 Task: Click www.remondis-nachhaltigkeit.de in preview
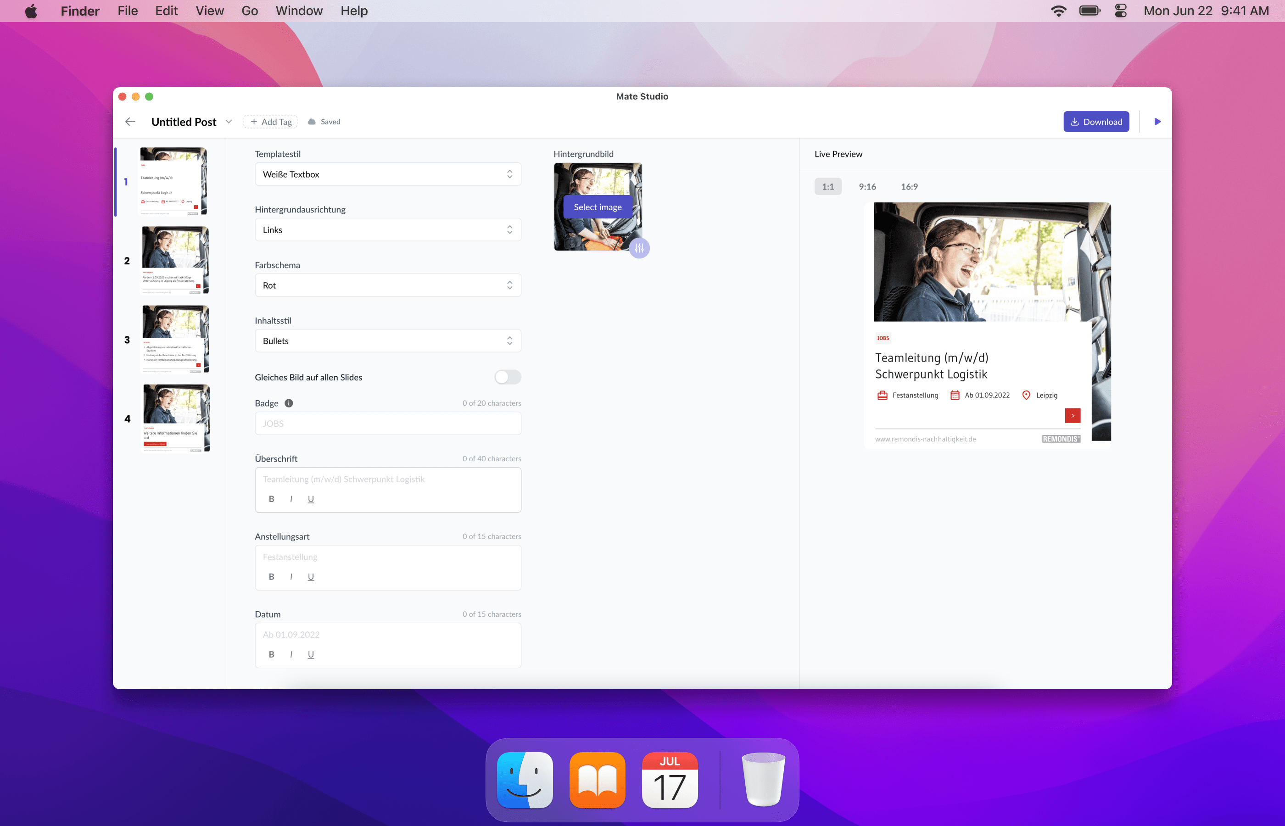(925, 439)
